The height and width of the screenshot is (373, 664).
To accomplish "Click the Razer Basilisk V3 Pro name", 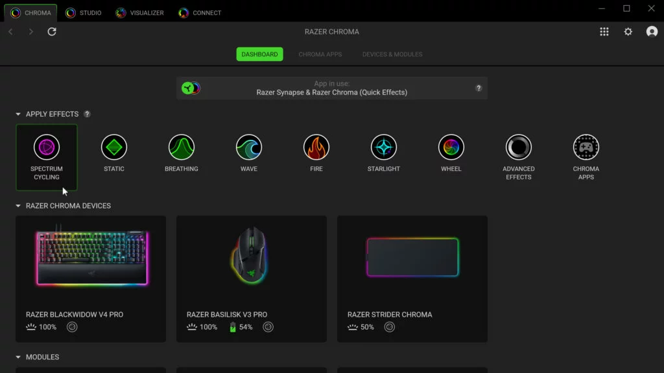I will (227, 315).
